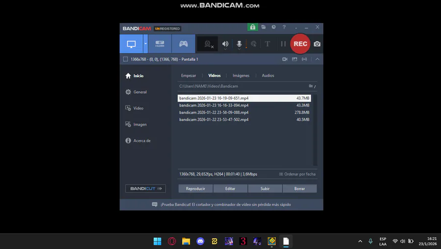Open Ordenar por fecha sort dropdown

tap(297, 174)
